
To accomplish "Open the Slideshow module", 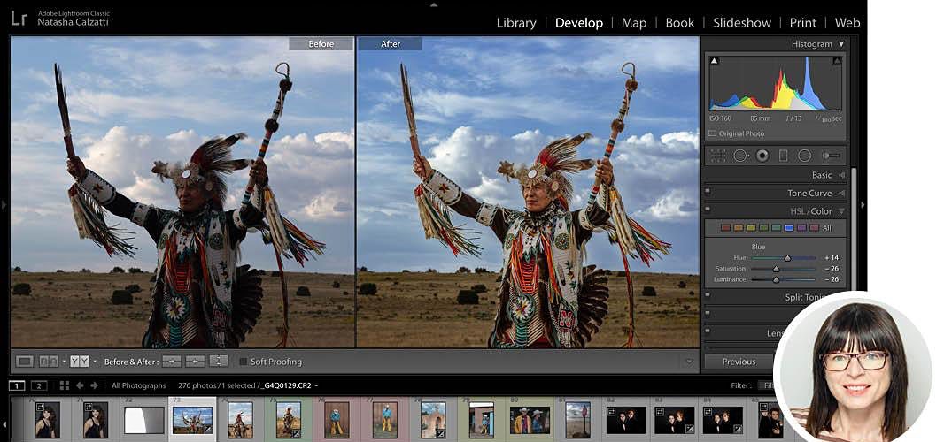I will (x=742, y=23).
